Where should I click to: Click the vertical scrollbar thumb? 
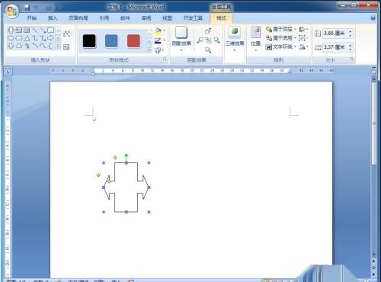coord(374,123)
